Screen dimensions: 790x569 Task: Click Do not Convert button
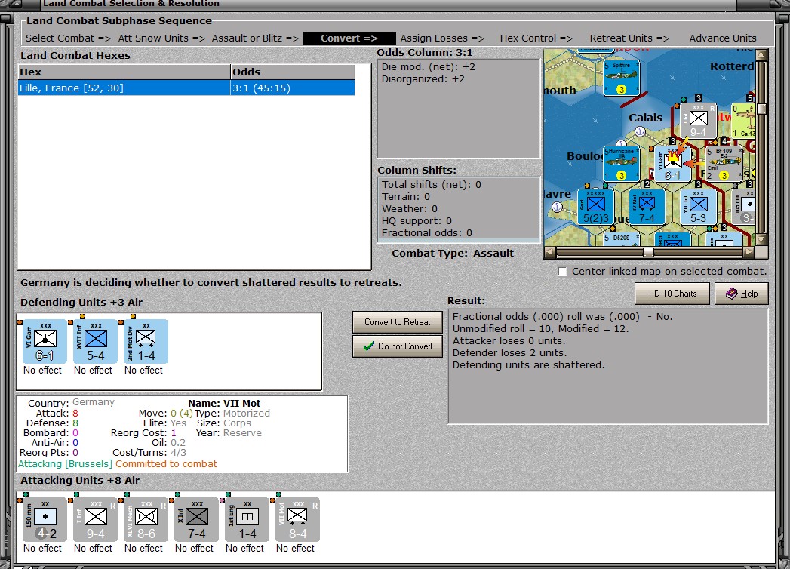point(398,346)
